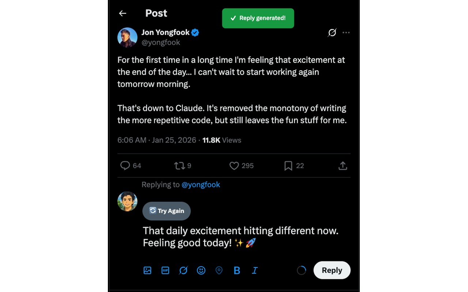Click the Grok slashed-circle icon on the post
Screen dimensions: 468x292
(x=332, y=32)
